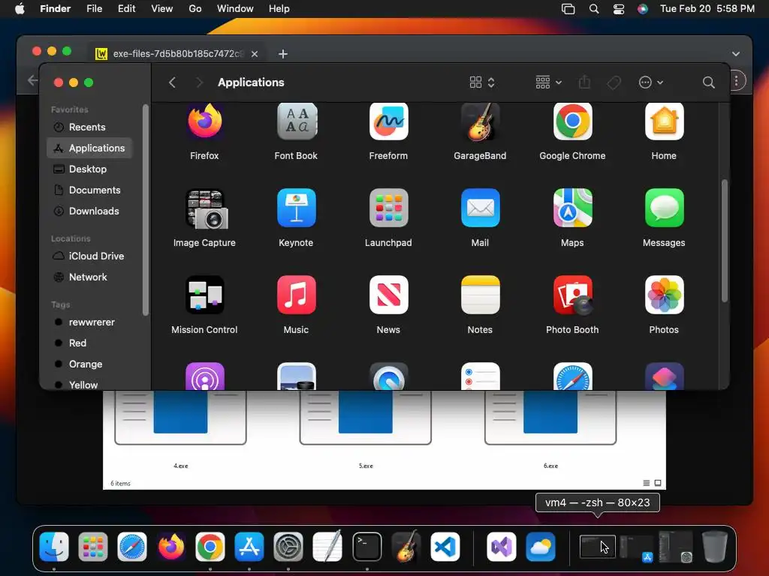Switch to list view in background window
This screenshot has width=769, height=576.
coord(646,483)
